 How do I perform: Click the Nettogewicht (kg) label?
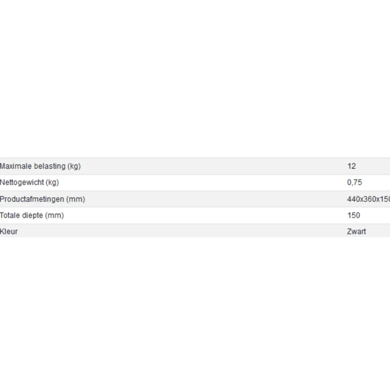(29, 183)
